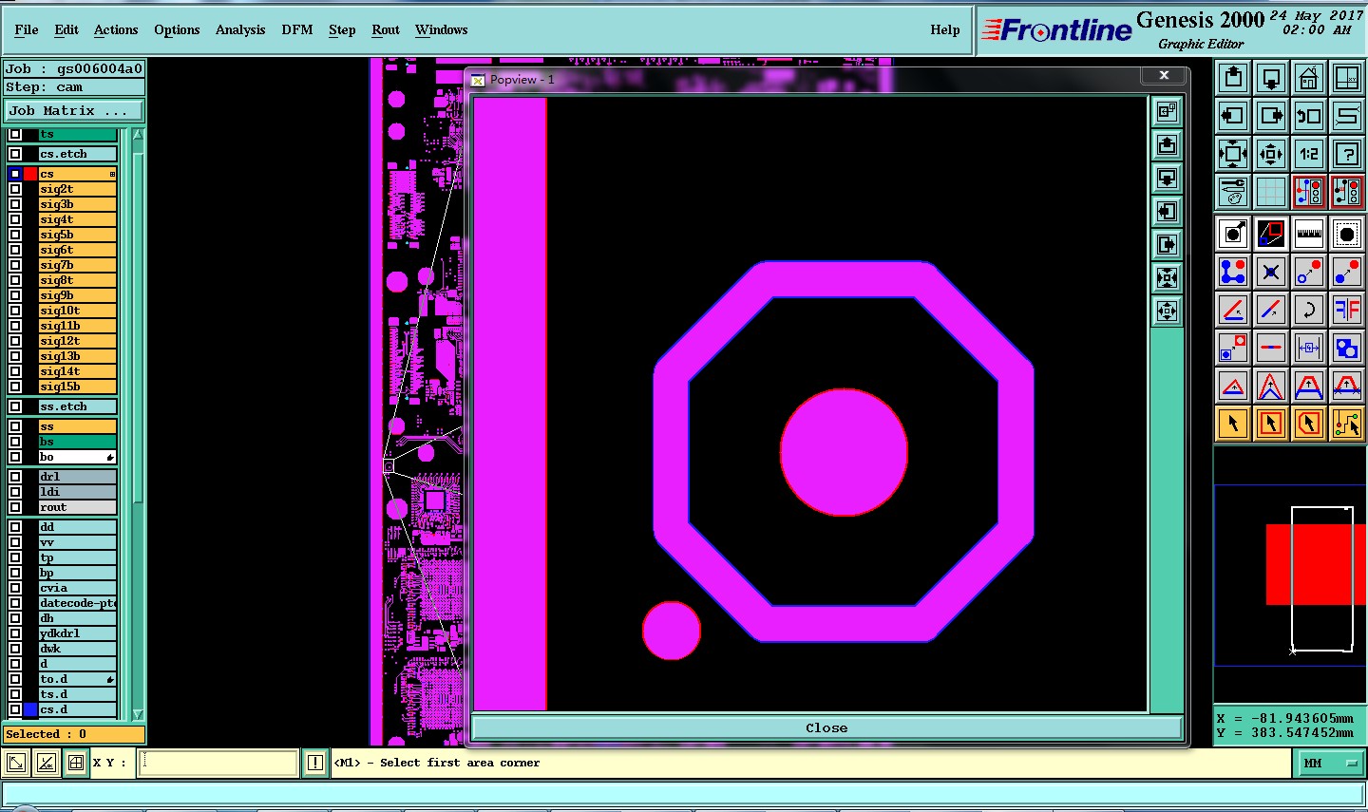Open the Windows menu
This screenshot has height=812, width=1368.
point(442,29)
